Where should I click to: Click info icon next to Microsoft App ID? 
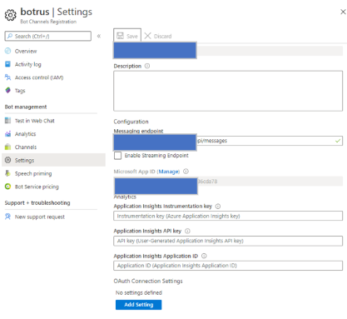coord(186,172)
